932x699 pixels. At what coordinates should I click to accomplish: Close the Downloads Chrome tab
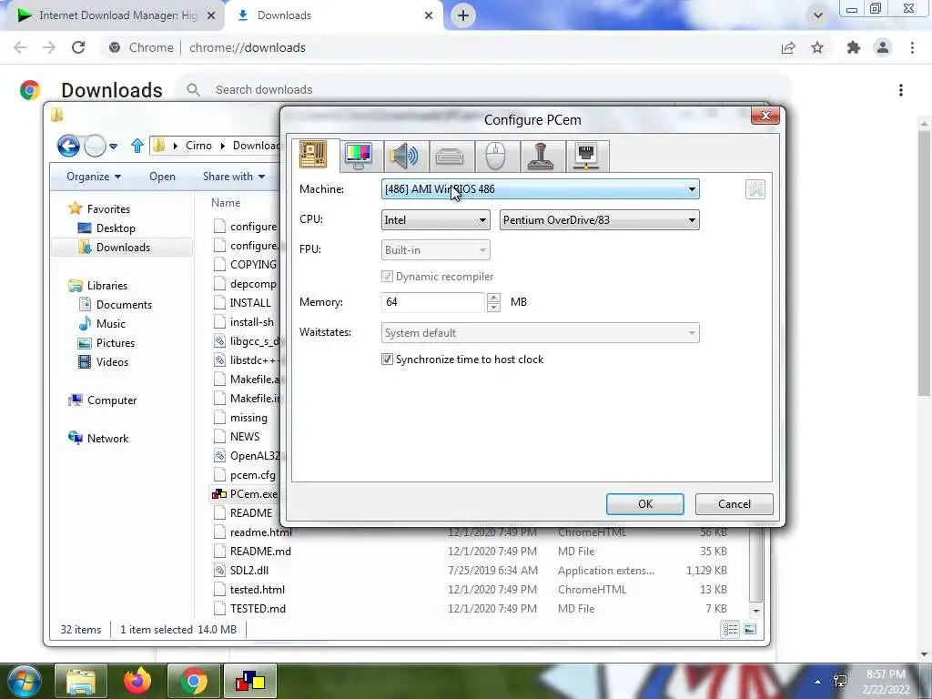tap(429, 15)
